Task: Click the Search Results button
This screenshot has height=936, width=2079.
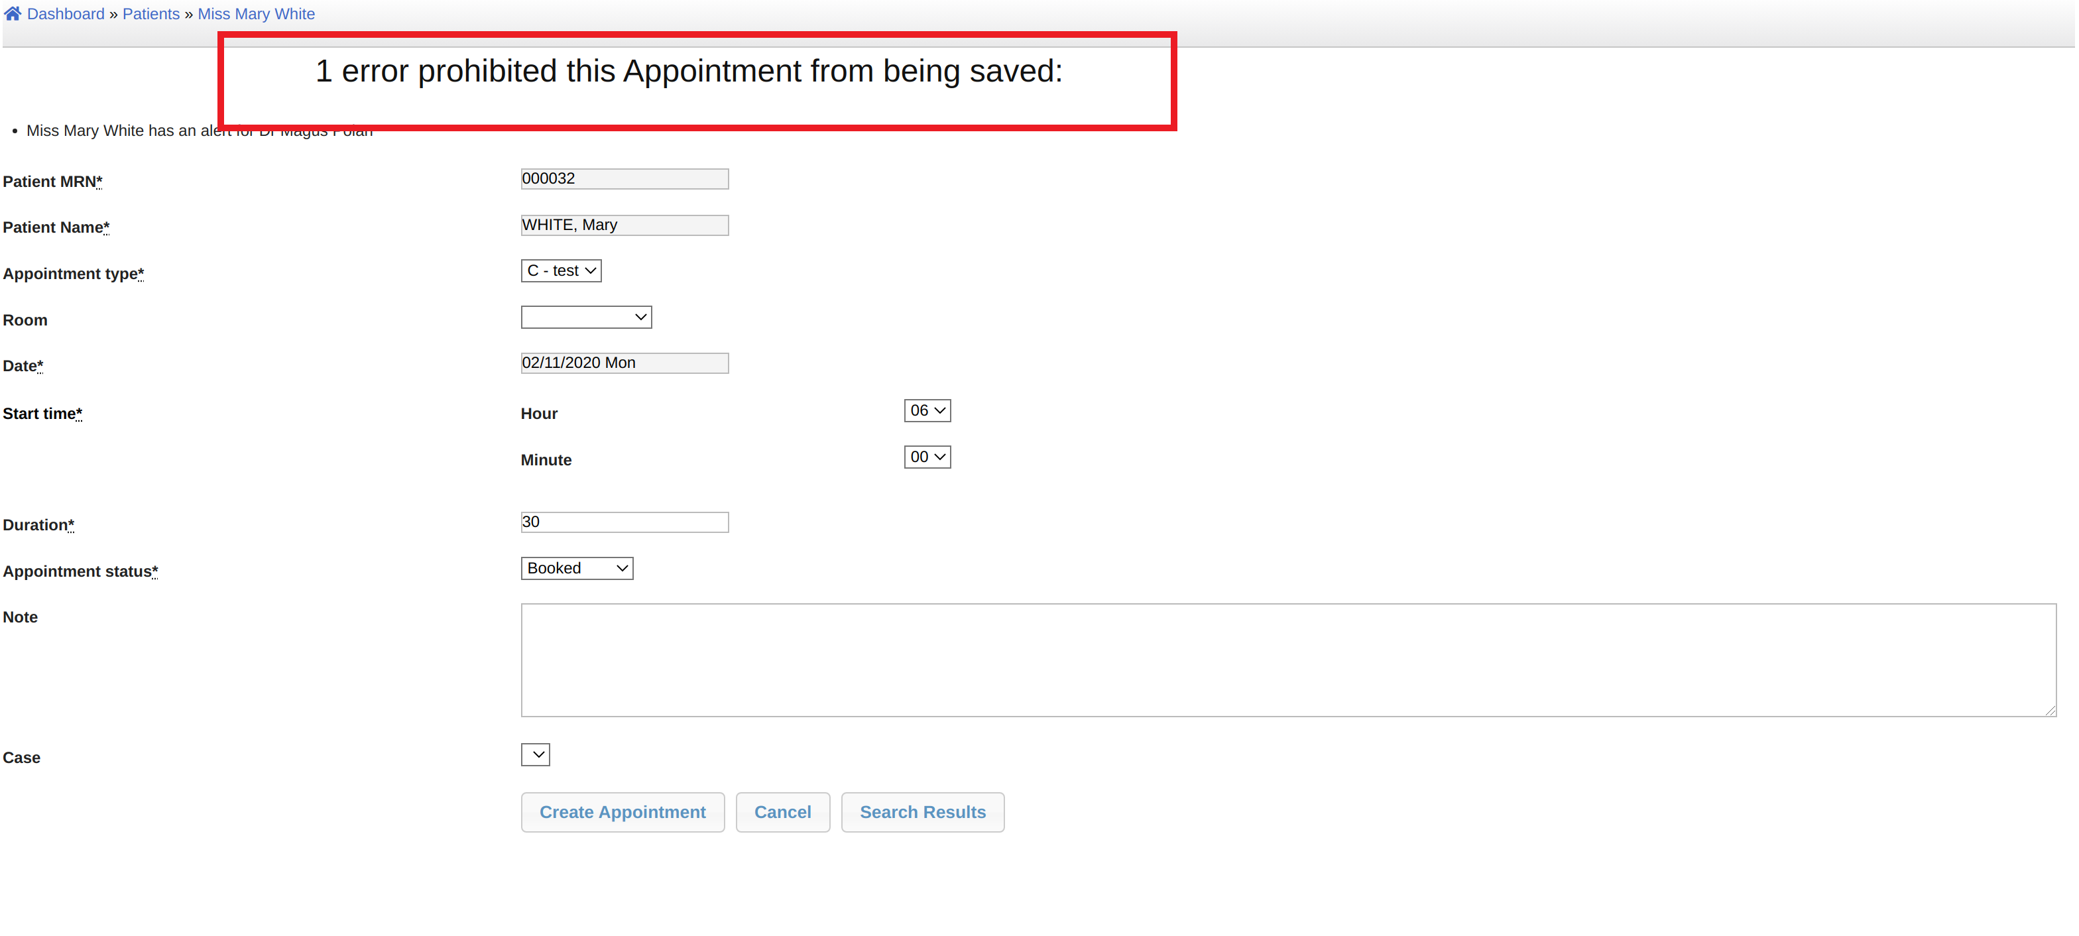Action: click(x=921, y=813)
